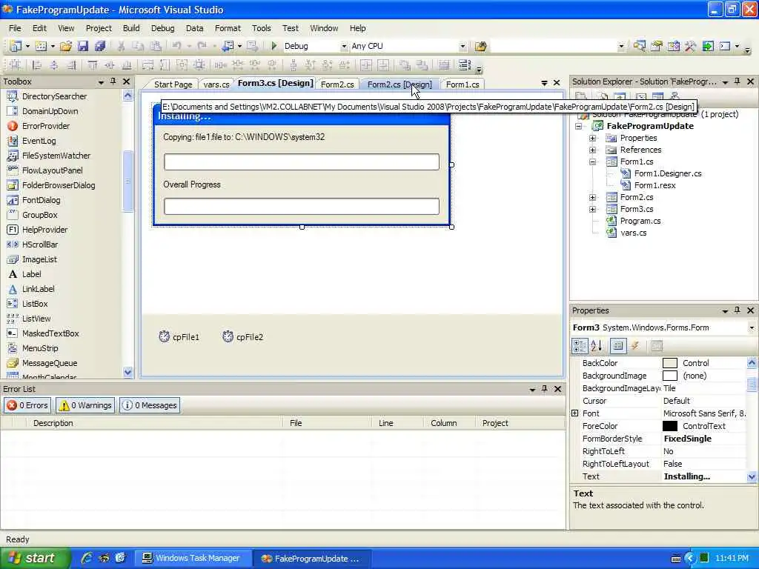Open the Command Window toolbar icon

point(725,46)
